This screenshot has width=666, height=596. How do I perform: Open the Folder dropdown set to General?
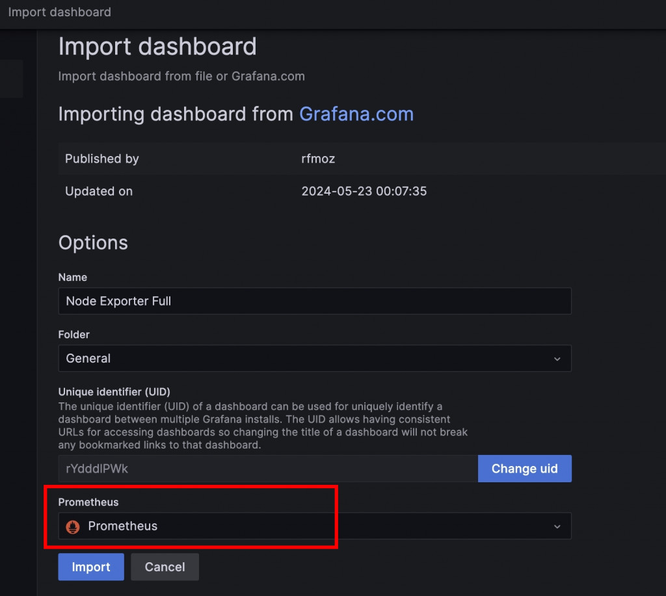click(315, 358)
